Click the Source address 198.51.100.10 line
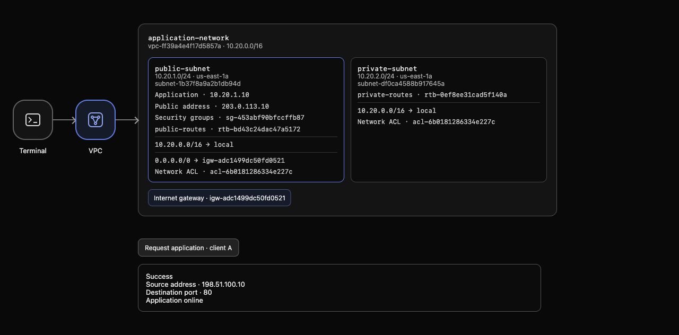Image resolution: width=679 pixels, height=335 pixels. tap(195, 284)
